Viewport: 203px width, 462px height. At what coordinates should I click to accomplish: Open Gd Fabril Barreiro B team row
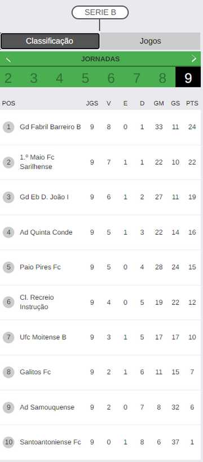(100, 127)
